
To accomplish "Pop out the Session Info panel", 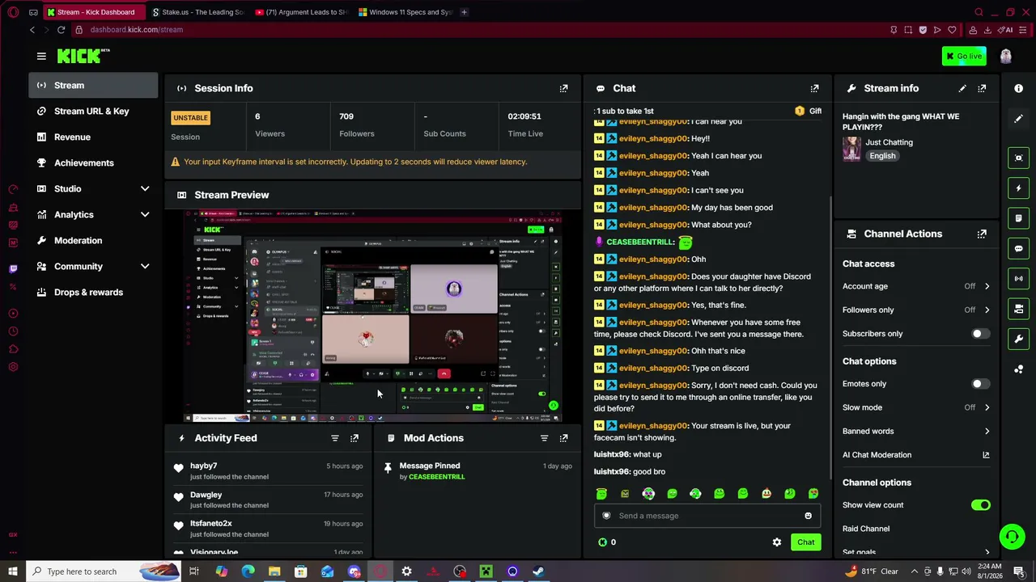I will coord(563,88).
